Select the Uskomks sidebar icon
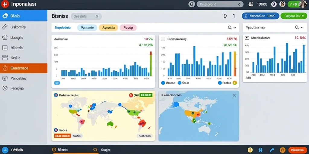This screenshot has height=154, width=309. coord(5,27)
